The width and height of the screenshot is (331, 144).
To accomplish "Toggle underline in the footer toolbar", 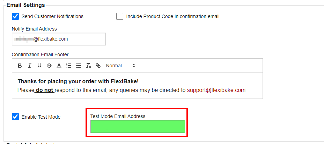I will click(x=39, y=66).
